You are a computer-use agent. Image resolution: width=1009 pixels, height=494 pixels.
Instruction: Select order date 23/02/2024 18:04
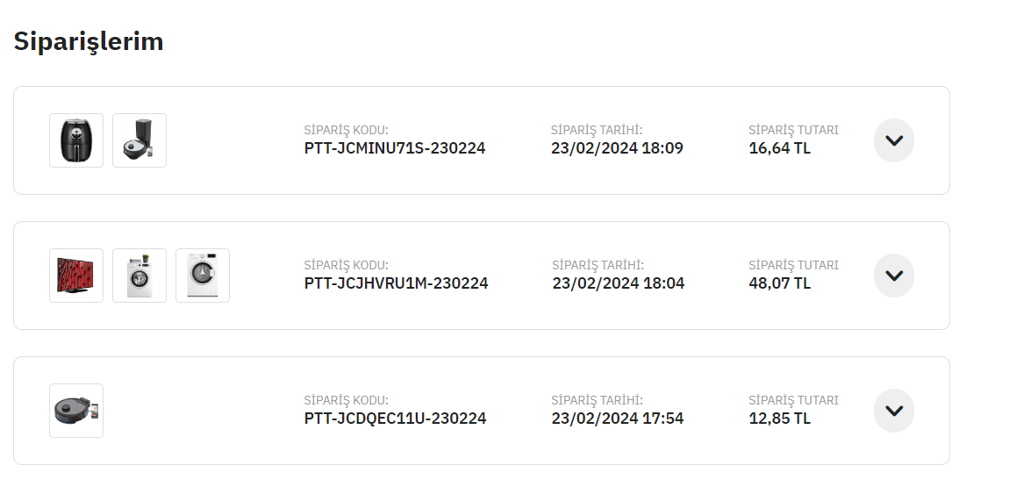click(618, 283)
